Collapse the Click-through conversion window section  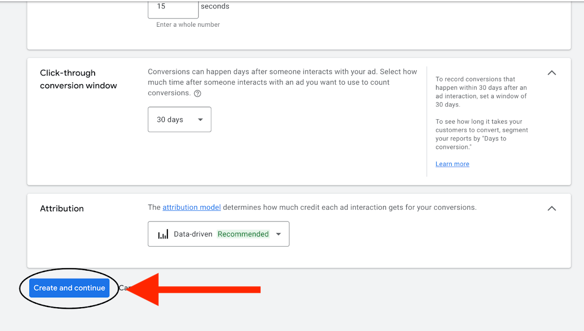[x=551, y=73]
